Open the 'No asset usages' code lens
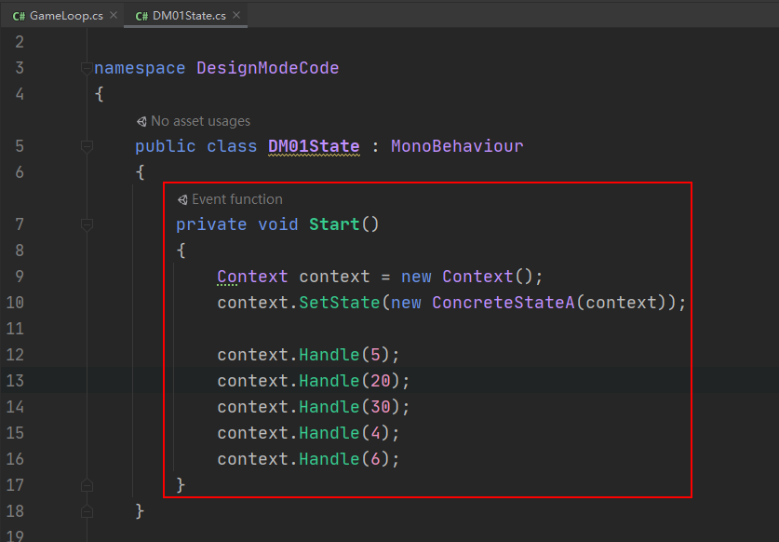779x542 pixels. [x=200, y=121]
